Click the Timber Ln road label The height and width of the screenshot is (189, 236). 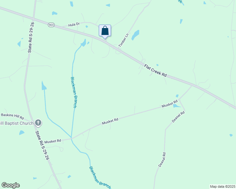(124, 40)
